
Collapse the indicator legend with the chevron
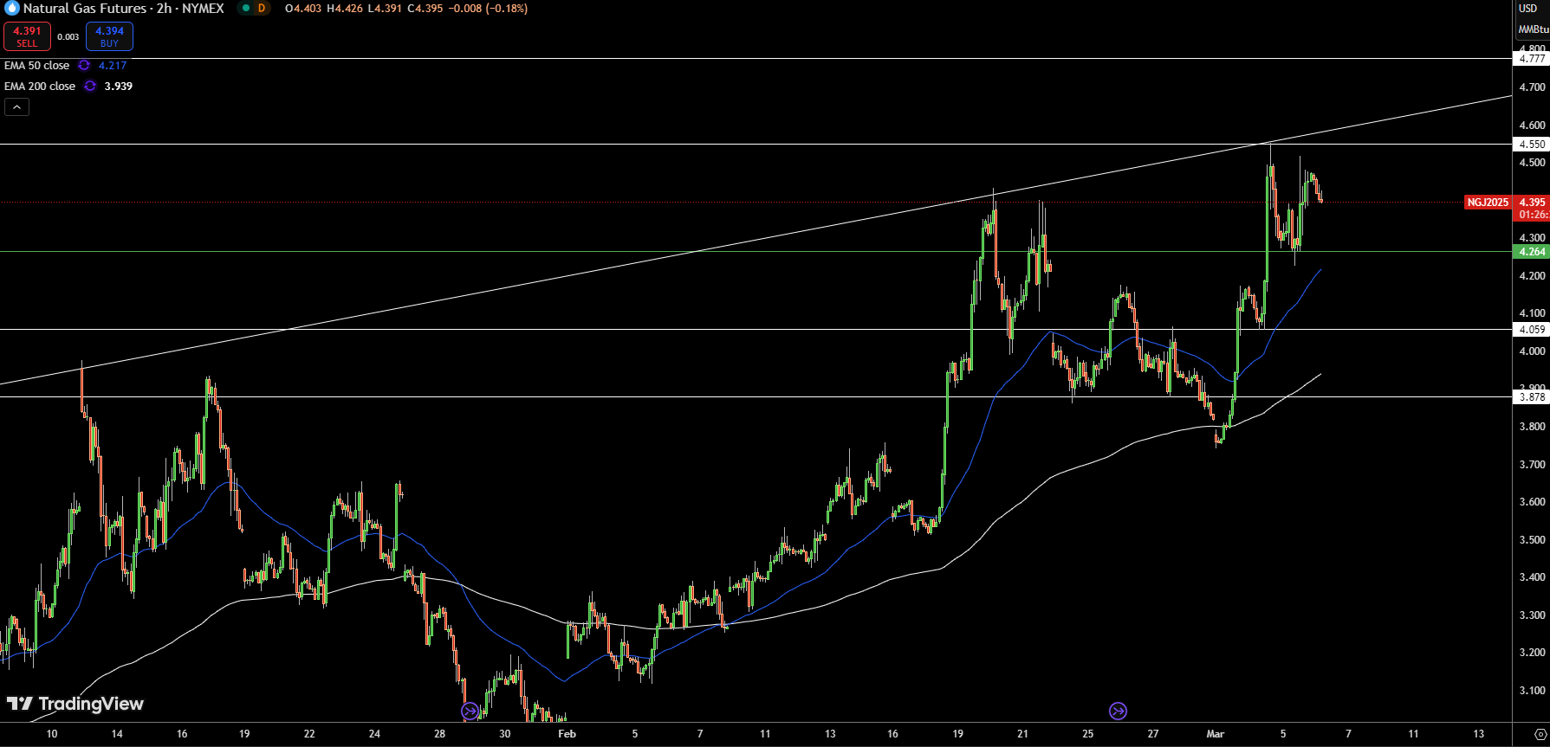coord(16,107)
